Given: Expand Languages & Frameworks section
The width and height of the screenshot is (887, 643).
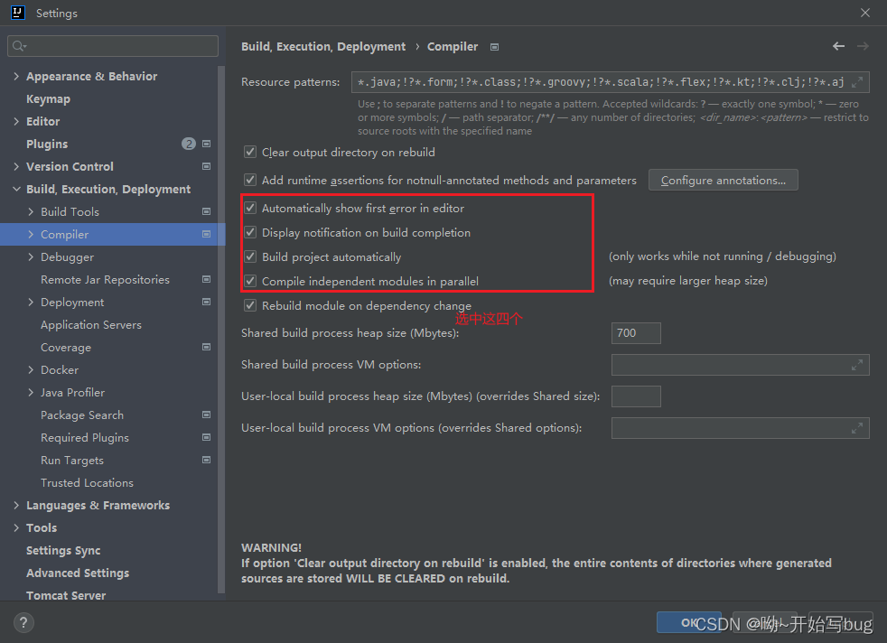Looking at the screenshot, I should 16,506.
